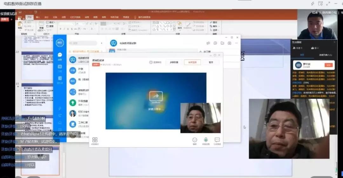Open the 钉钉小秘书 conversation row
Viewport: 343px width, 178px height.
tap(78, 113)
